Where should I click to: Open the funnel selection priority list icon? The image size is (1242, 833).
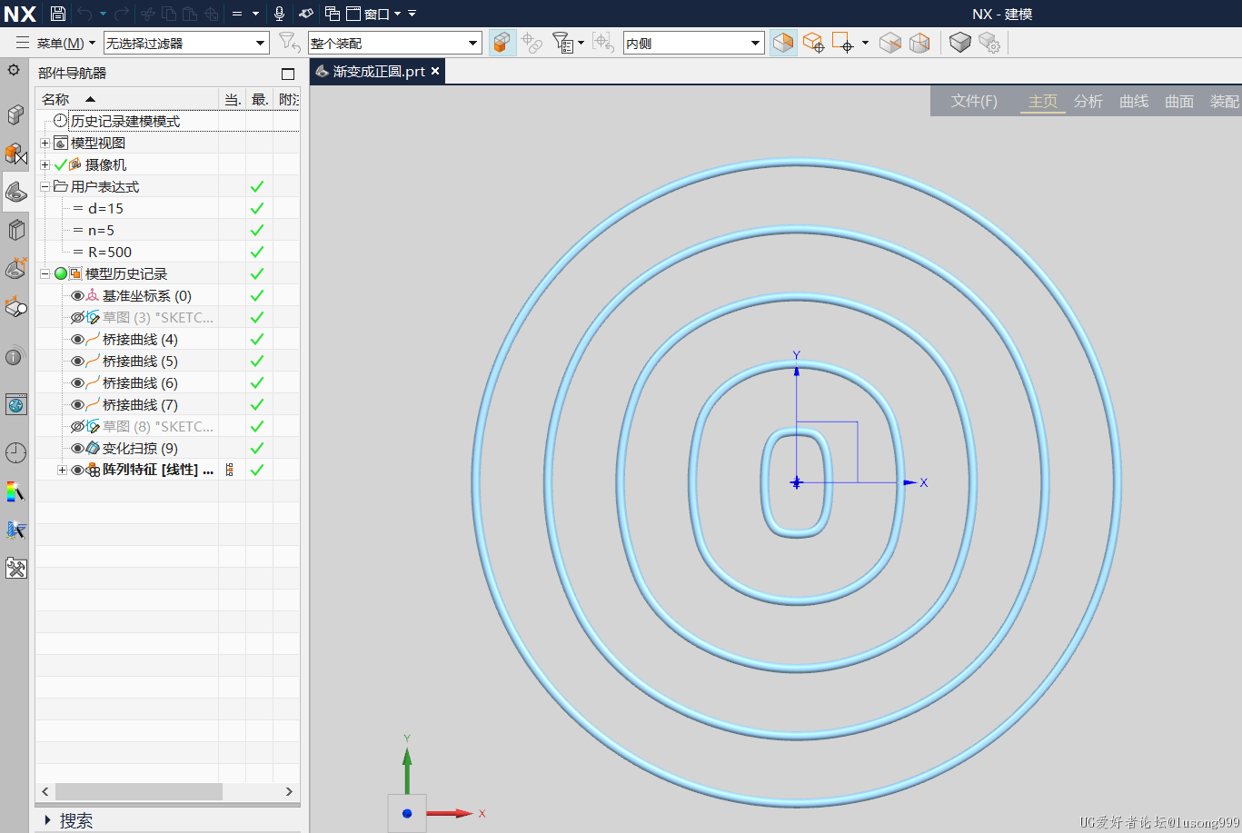(563, 43)
